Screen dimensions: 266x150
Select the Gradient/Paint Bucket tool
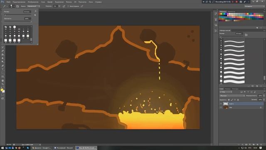pos(3,55)
